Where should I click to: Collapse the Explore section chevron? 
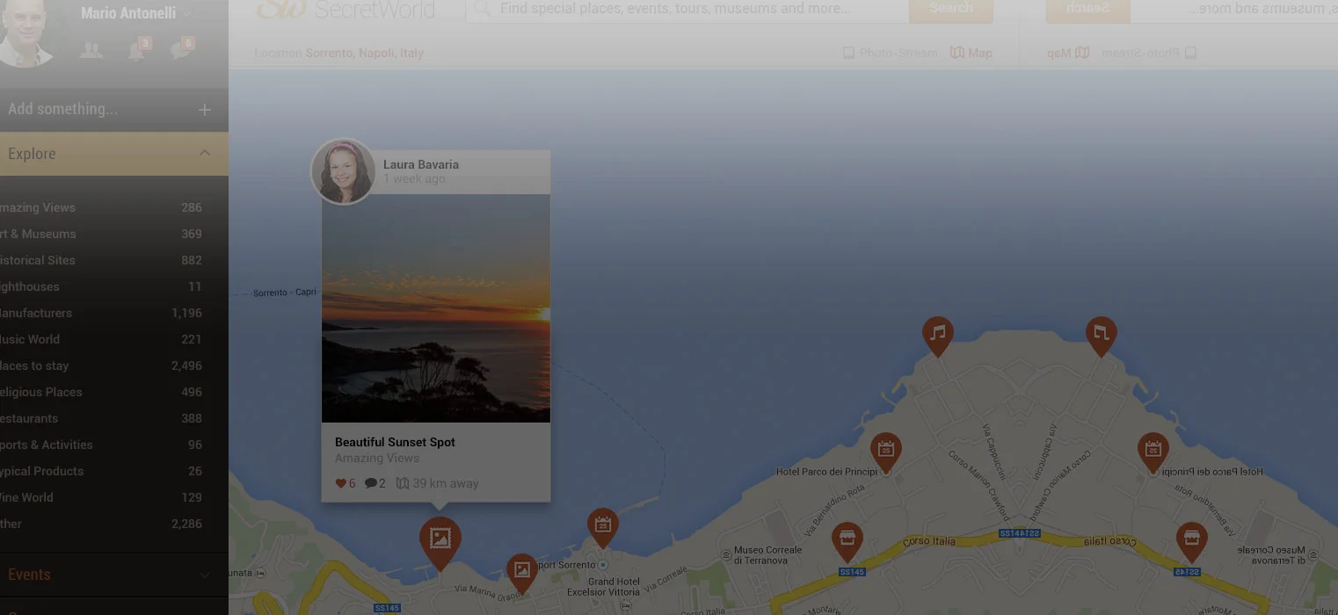(x=205, y=154)
